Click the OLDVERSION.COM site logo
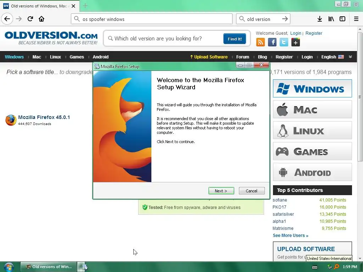 (x=51, y=38)
